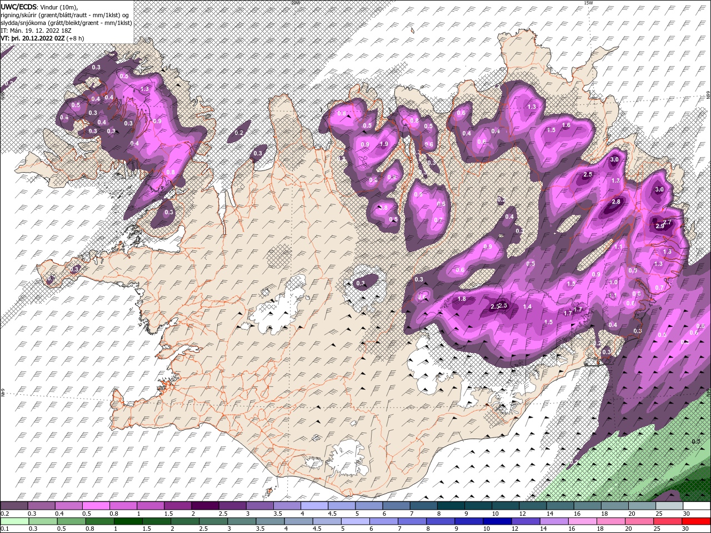This screenshot has height=533, width=711.
Task: Click the 1.8 snowfall value on the map
Action: tap(462, 299)
